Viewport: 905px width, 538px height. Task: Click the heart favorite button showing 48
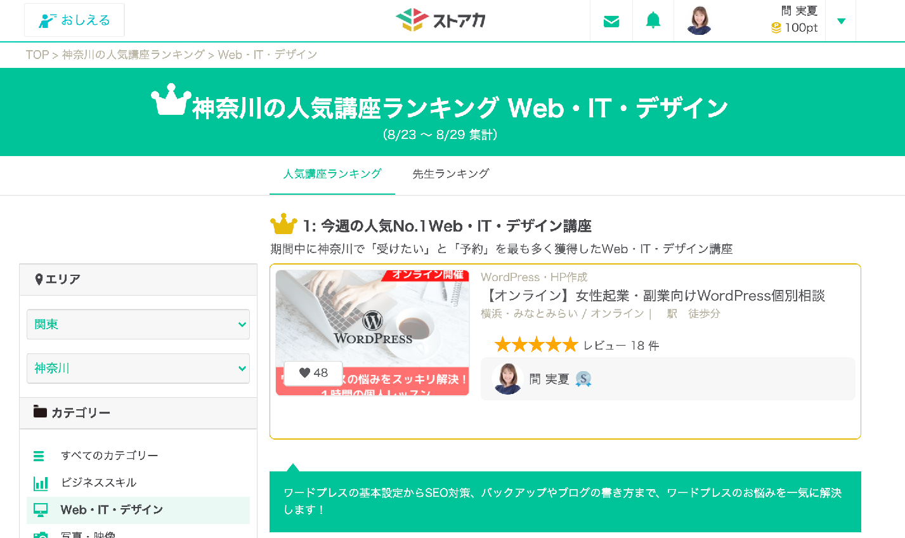[313, 373]
